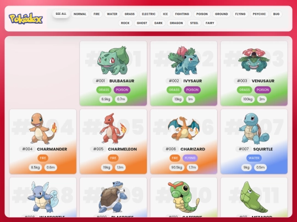297x222 pixels.
Task: Click the #002 number label
Action: pos(174,81)
